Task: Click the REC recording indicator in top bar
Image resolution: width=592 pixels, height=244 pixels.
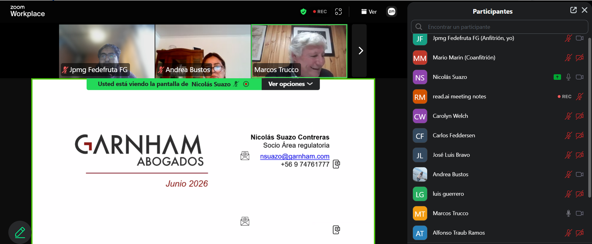Action: pyautogui.click(x=320, y=12)
